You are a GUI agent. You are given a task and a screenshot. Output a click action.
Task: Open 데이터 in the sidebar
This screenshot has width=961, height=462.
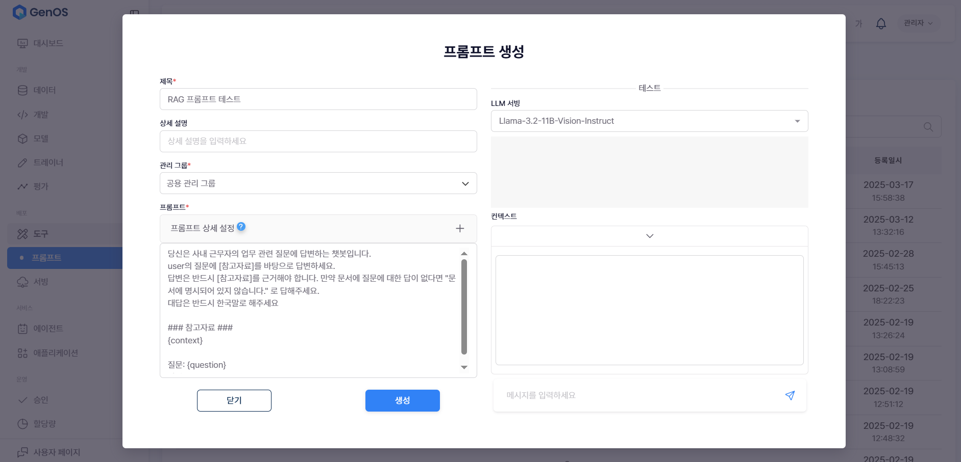tap(44, 90)
